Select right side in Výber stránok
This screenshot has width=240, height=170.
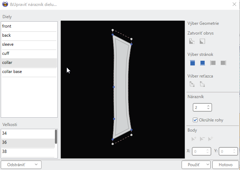(x=223, y=63)
